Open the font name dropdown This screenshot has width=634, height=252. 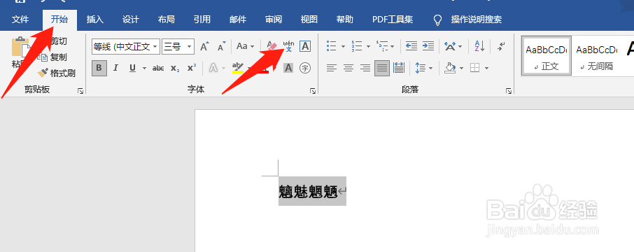pos(155,47)
